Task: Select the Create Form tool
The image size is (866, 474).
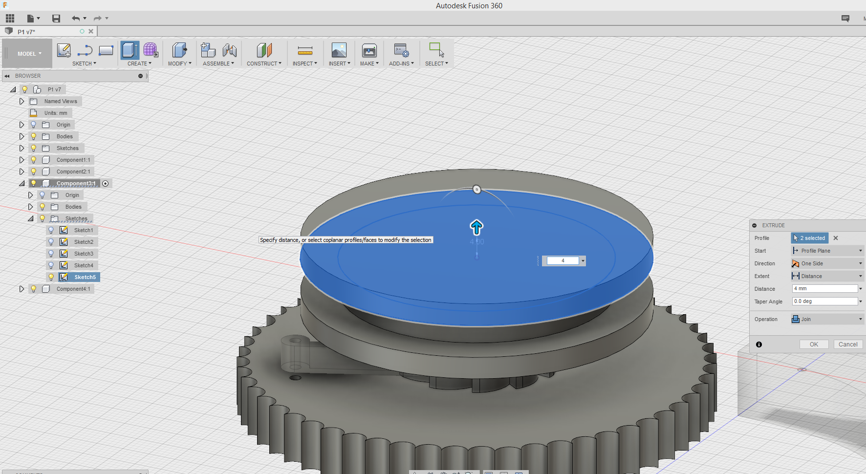Action: click(x=151, y=50)
